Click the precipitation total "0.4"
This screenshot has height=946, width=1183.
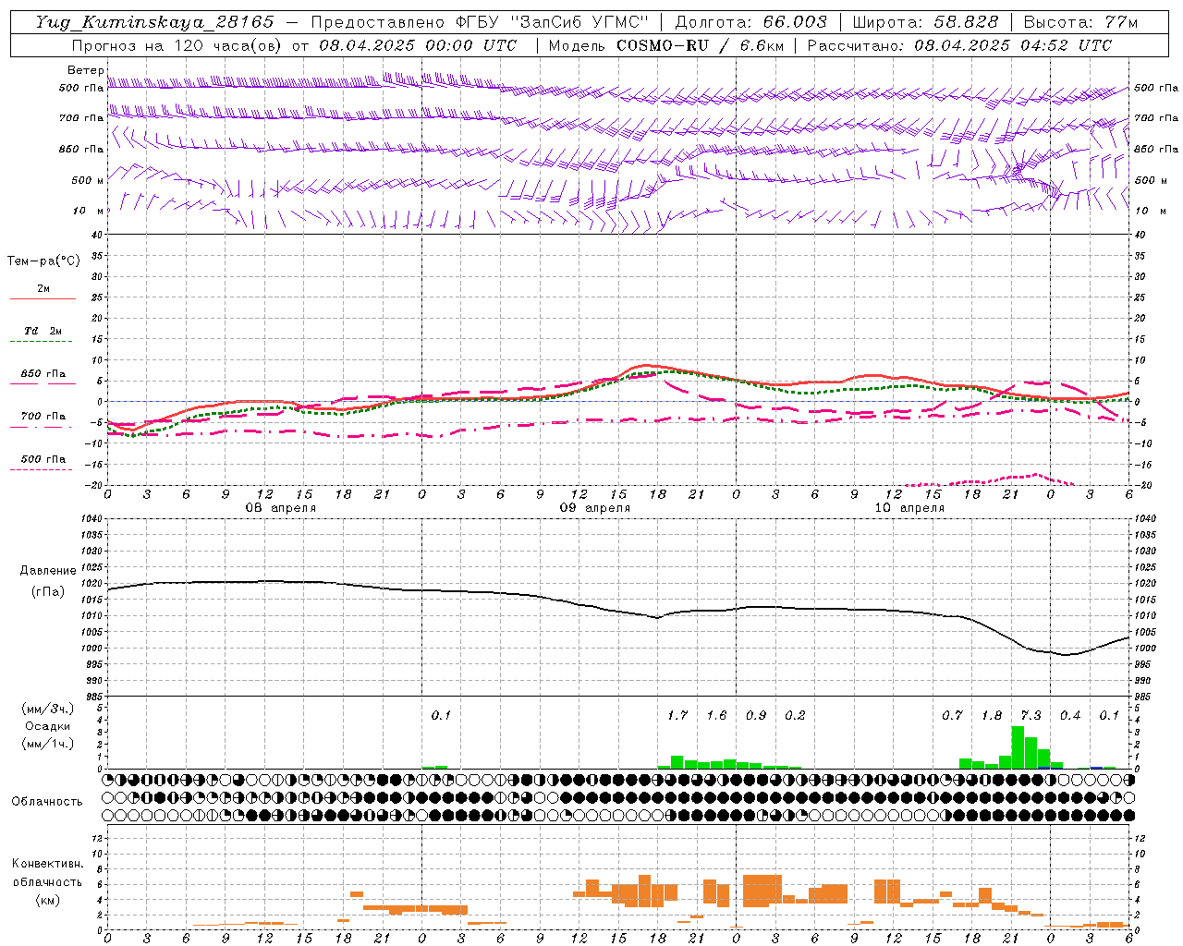[1070, 715]
